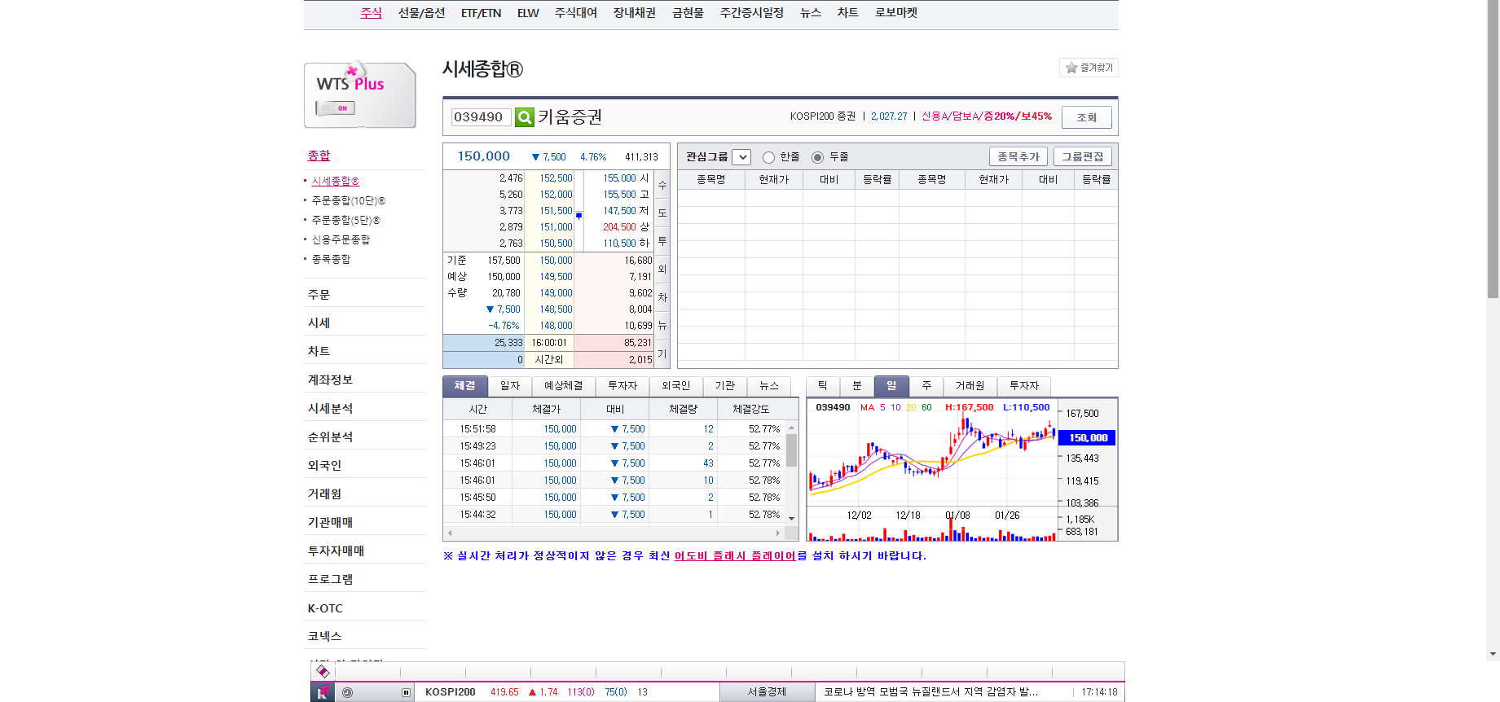This screenshot has width=1500, height=702.
Task: Expand the 계좌정보 sidebar section
Action: pyautogui.click(x=330, y=380)
